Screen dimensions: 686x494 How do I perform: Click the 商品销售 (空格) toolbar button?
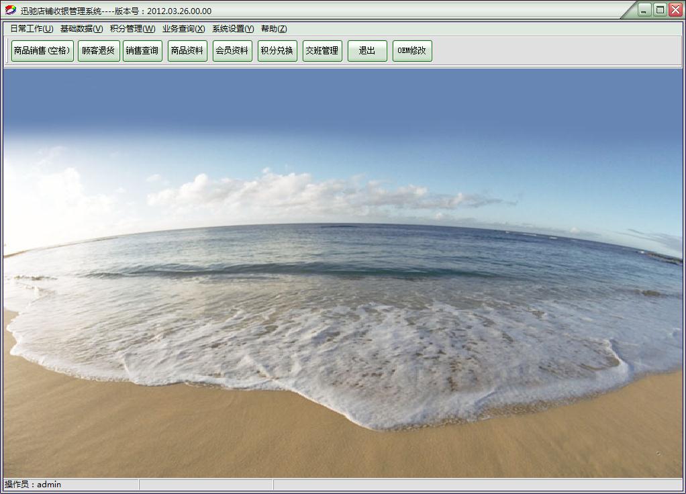click(x=42, y=51)
